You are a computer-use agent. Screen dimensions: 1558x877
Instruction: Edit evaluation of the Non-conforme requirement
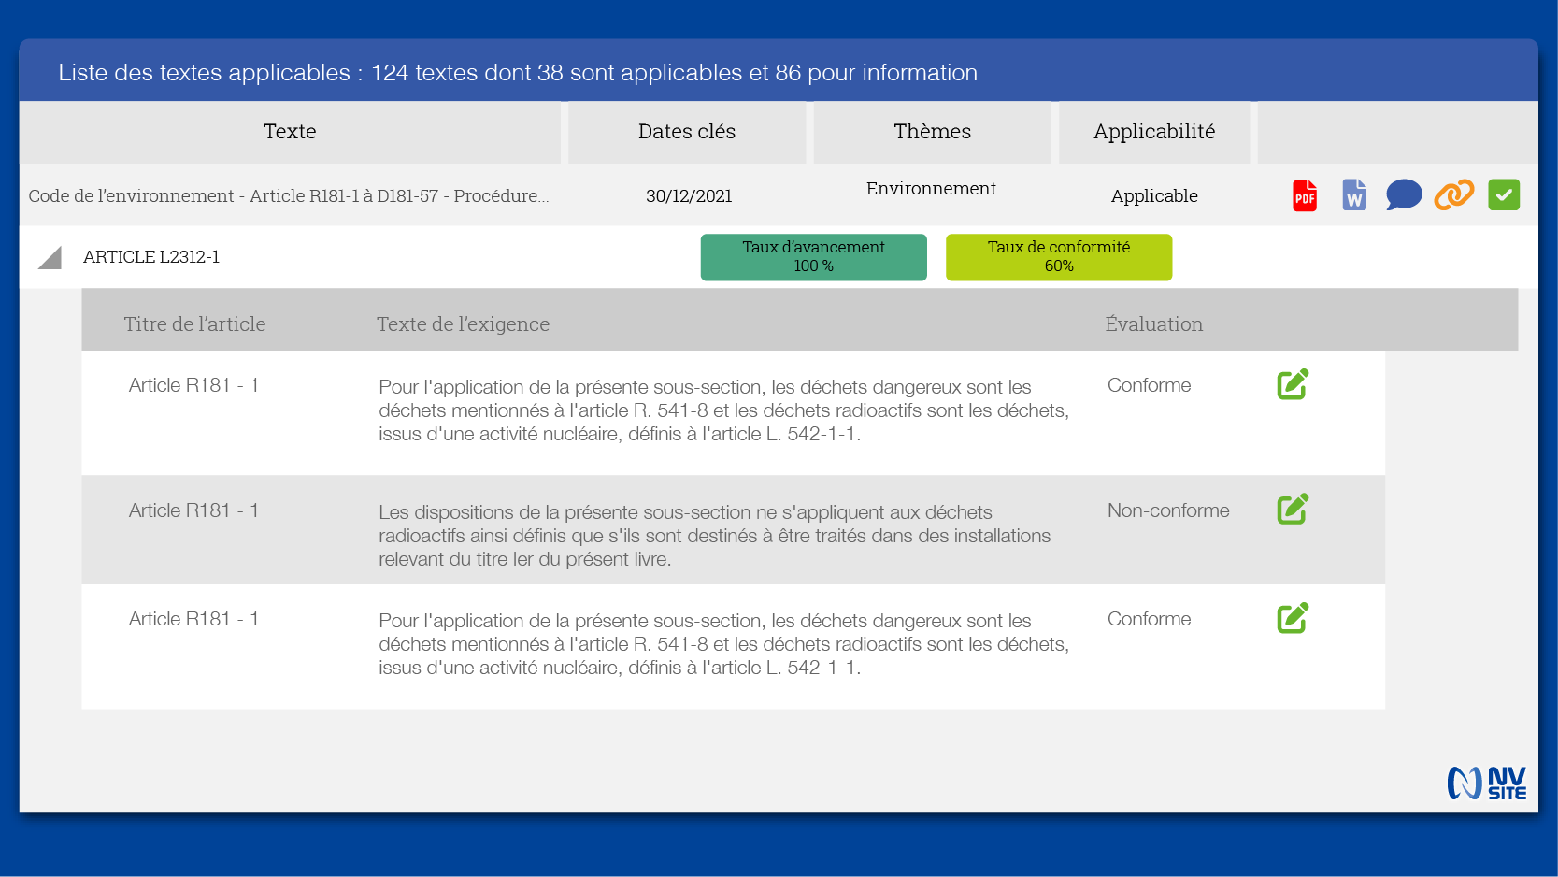point(1293,510)
